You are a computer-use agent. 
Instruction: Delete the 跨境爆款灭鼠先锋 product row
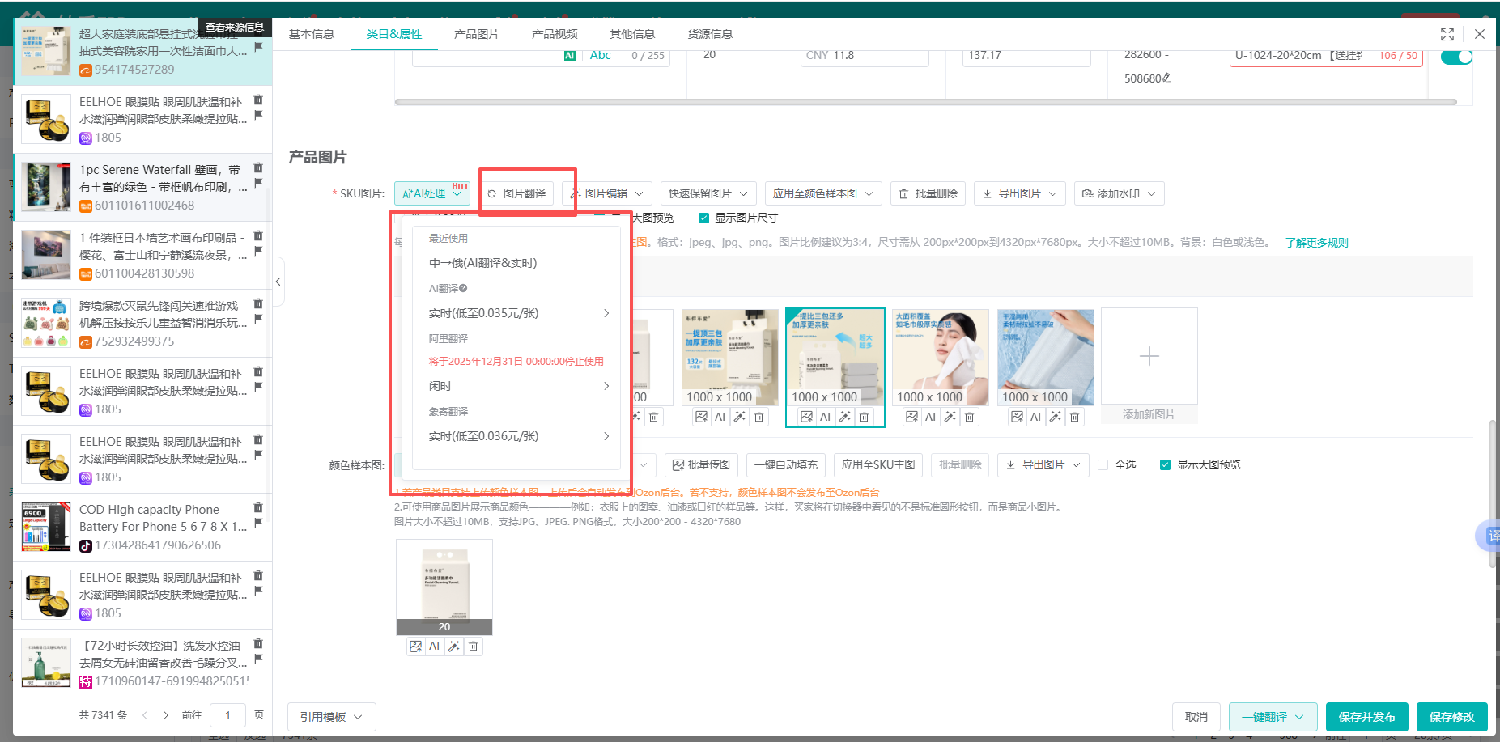tap(258, 304)
